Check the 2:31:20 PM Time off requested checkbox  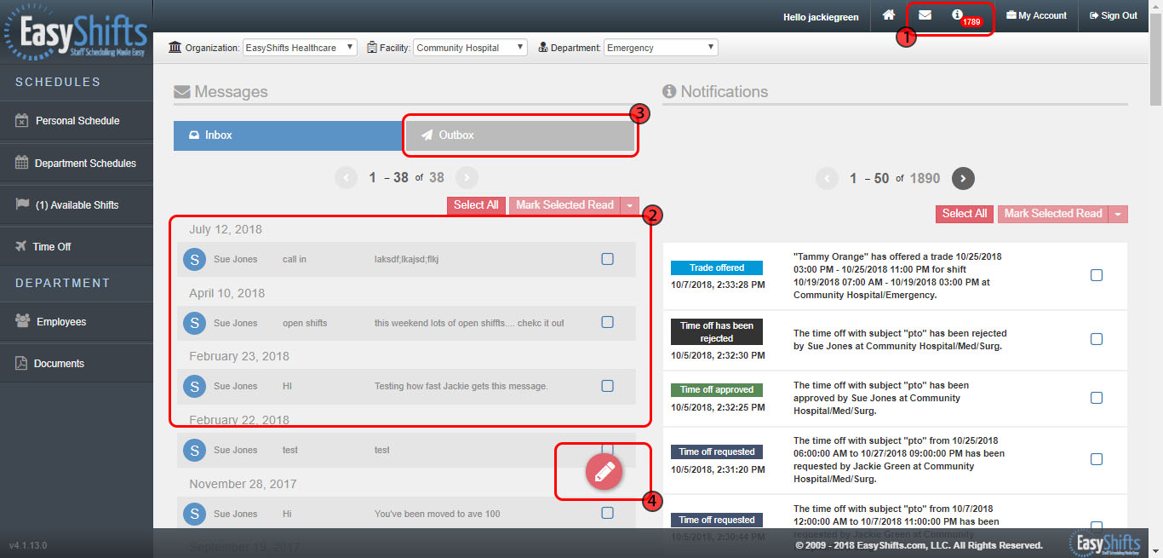(x=1097, y=459)
